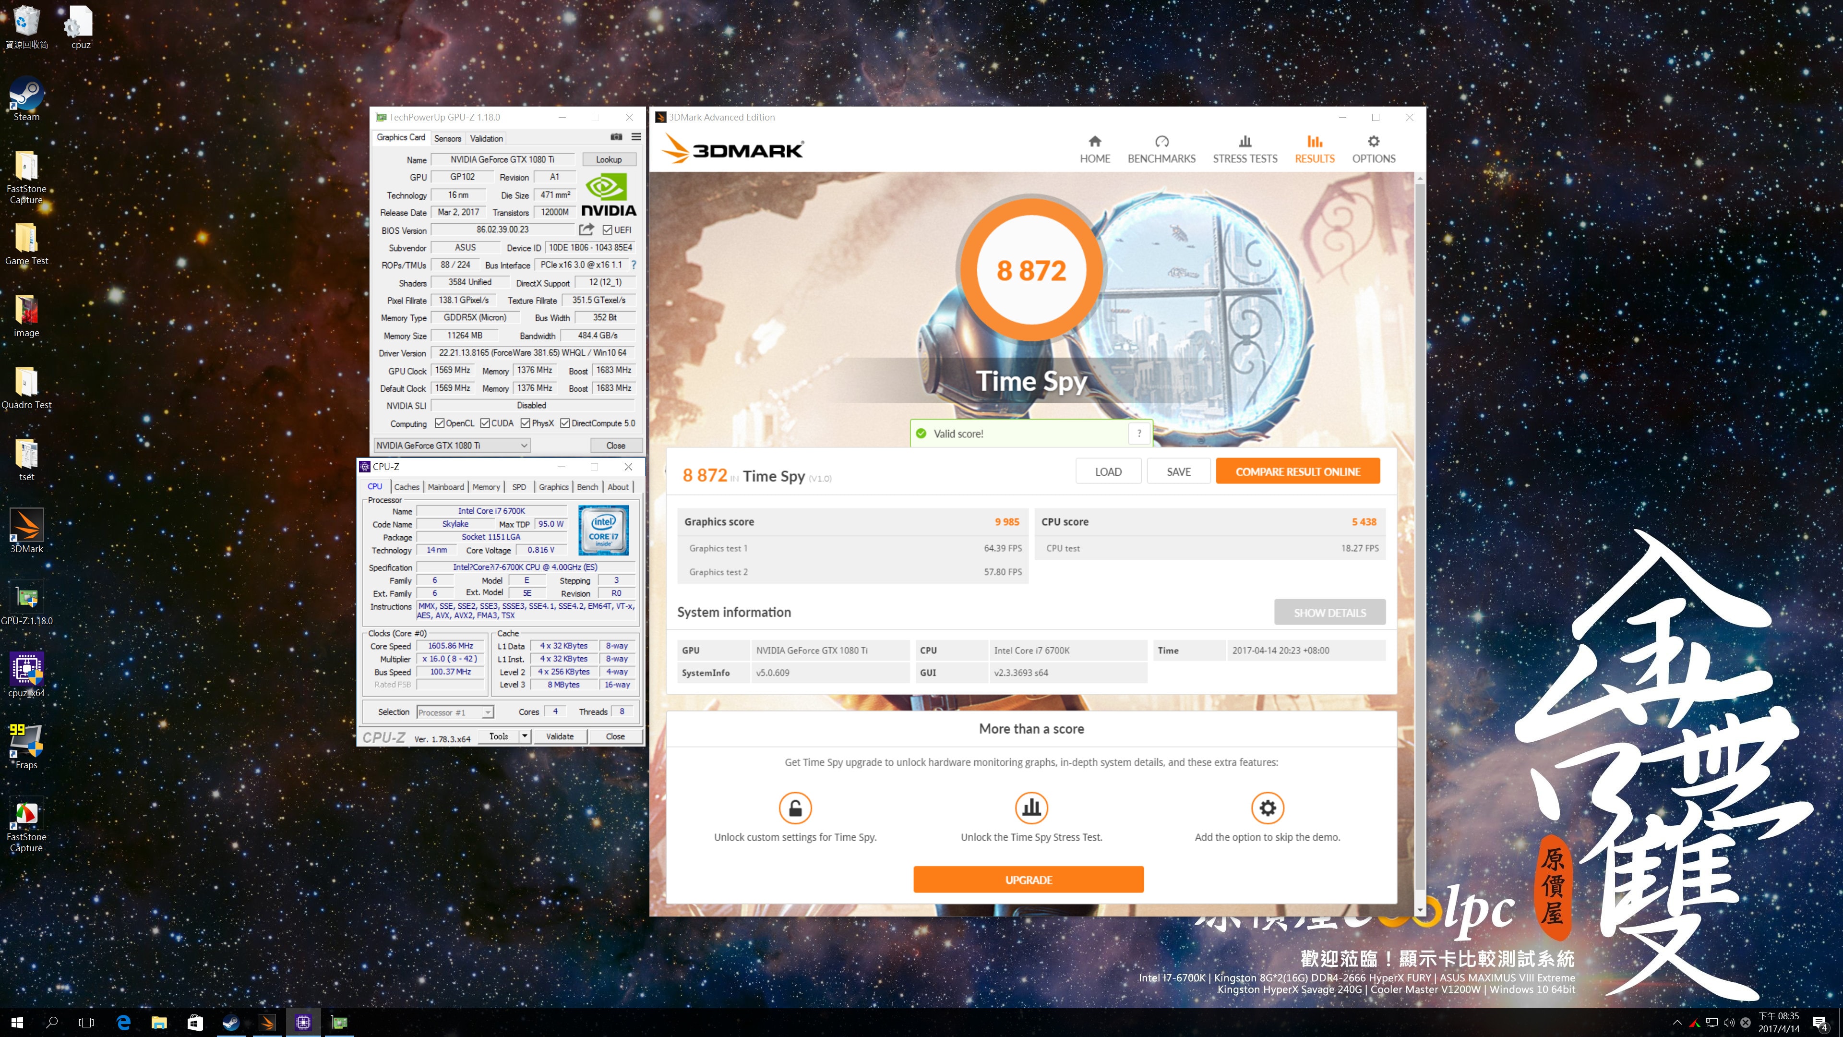Image resolution: width=1843 pixels, height=1037 pixels.
Task: Click the taskbar search icon
Action: point(51,1023)
